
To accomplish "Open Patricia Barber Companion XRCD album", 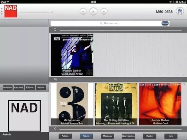I will [72, 55].
